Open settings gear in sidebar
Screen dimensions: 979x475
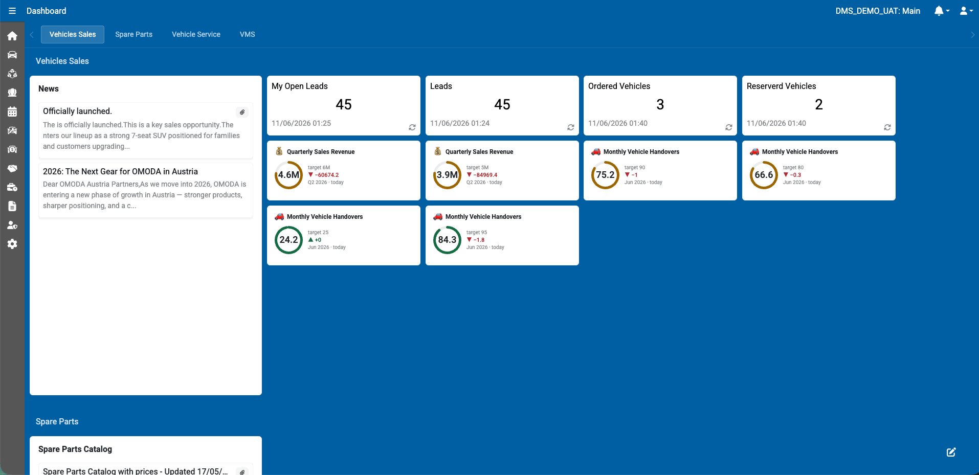point(12,244)
